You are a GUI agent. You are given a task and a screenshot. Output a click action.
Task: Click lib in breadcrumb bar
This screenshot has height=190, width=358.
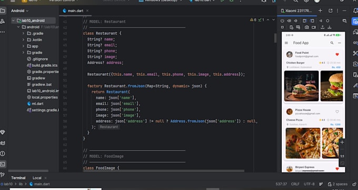tap(21, 184)
